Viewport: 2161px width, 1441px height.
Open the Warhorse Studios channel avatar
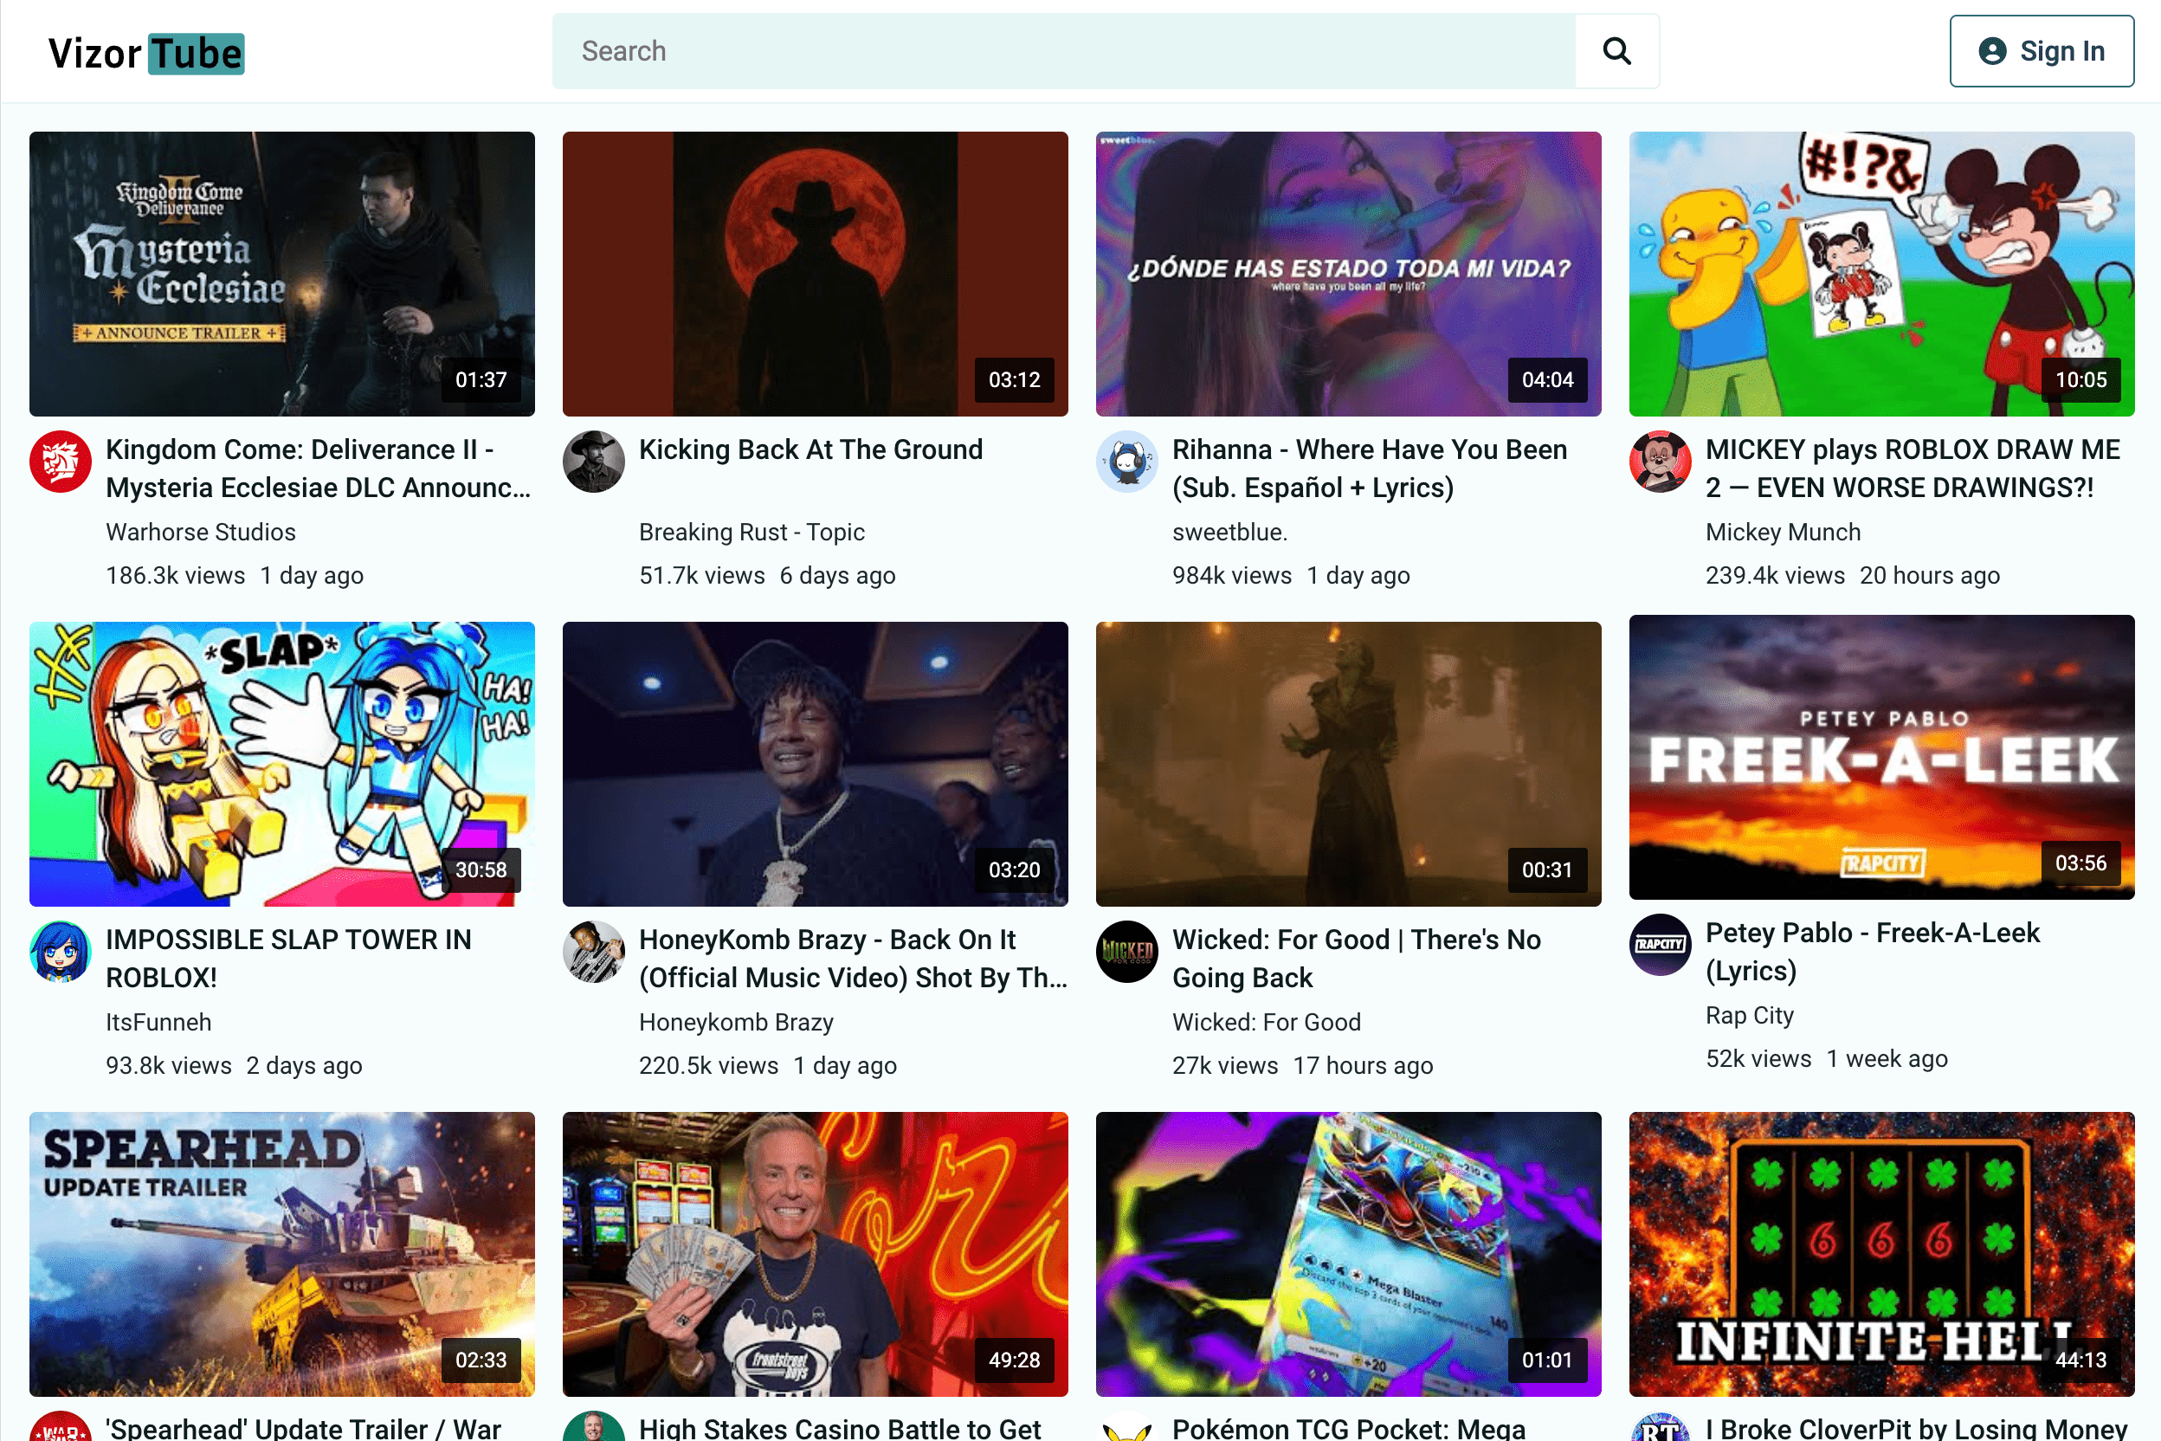point(60,462)
